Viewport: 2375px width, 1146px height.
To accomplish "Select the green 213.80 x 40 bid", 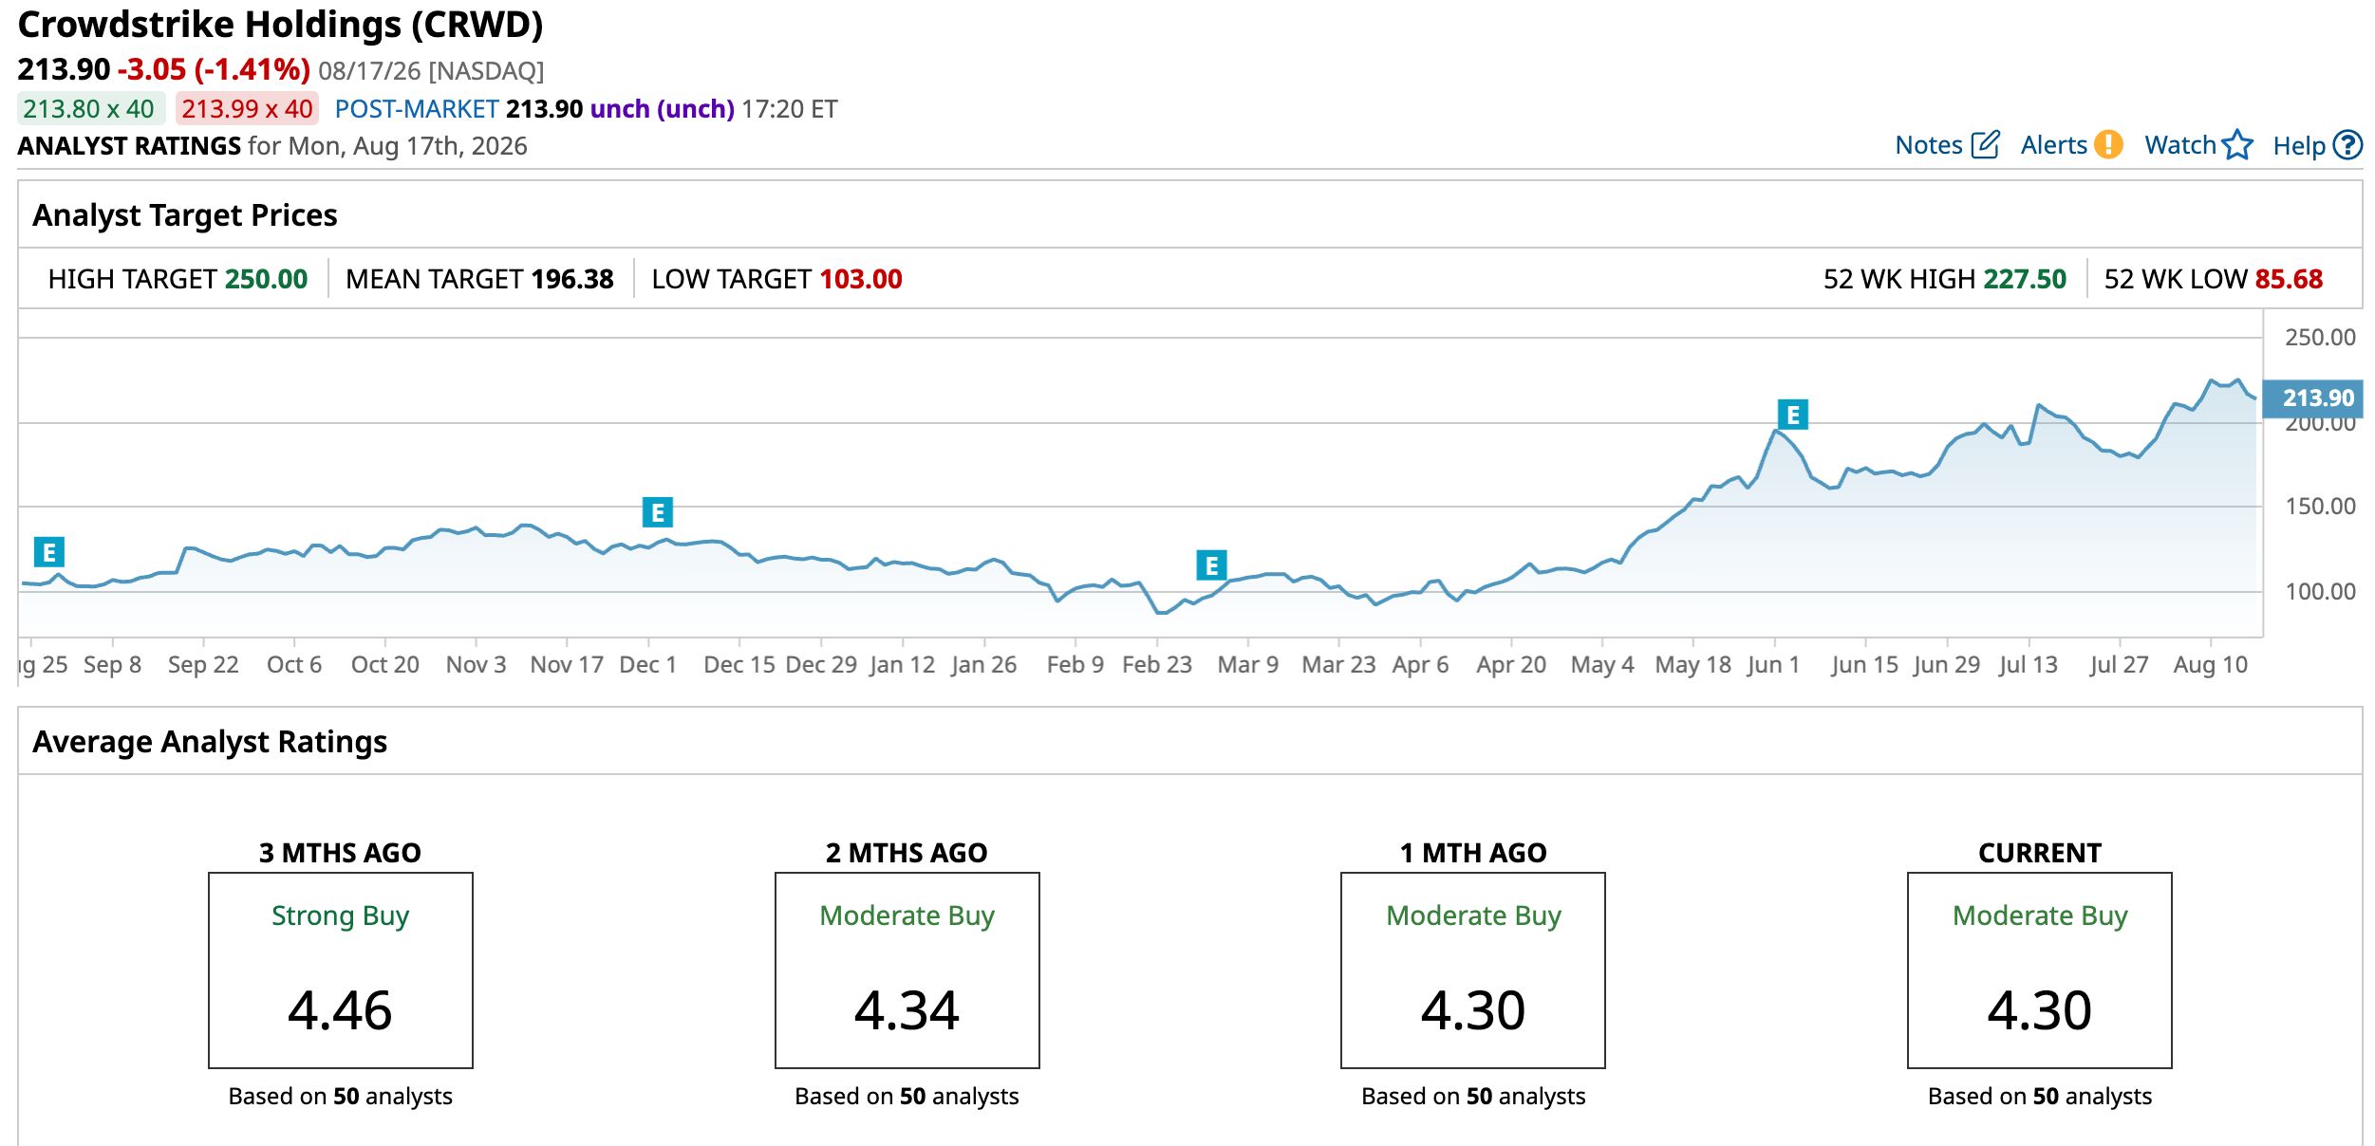I will pyautogui.click(x=89, y=109).
